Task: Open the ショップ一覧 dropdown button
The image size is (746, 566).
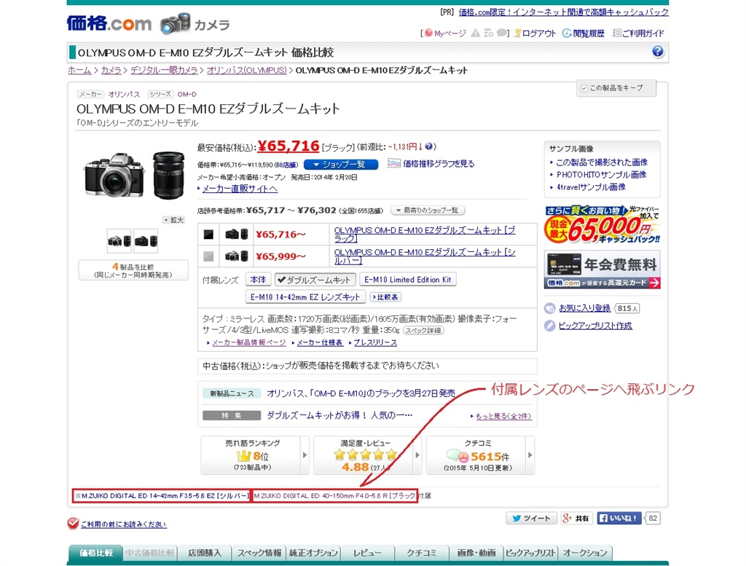Action: (341, 165)
